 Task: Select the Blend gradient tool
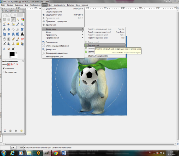click(9, 39)
